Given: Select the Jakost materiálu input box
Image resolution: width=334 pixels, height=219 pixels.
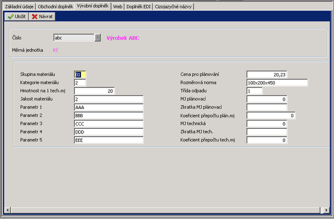Looking at the screenshot, I should [x=108, y=99].
